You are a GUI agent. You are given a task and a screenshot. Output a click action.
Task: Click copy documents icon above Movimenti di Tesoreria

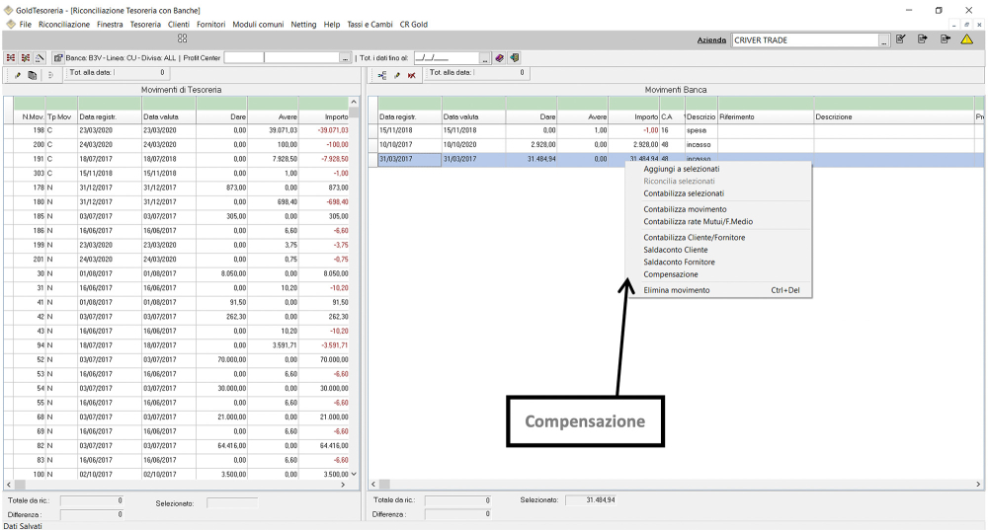33,75
